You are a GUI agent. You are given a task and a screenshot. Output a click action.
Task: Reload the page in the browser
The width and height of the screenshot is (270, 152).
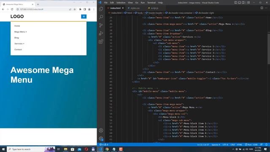12,9
